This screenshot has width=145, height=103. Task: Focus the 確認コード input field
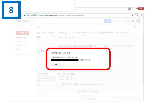[x=98, y=46]
